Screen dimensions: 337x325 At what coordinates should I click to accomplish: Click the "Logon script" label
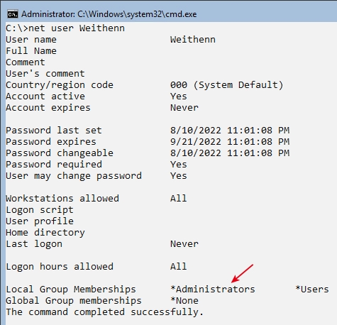tap(40, 210)
